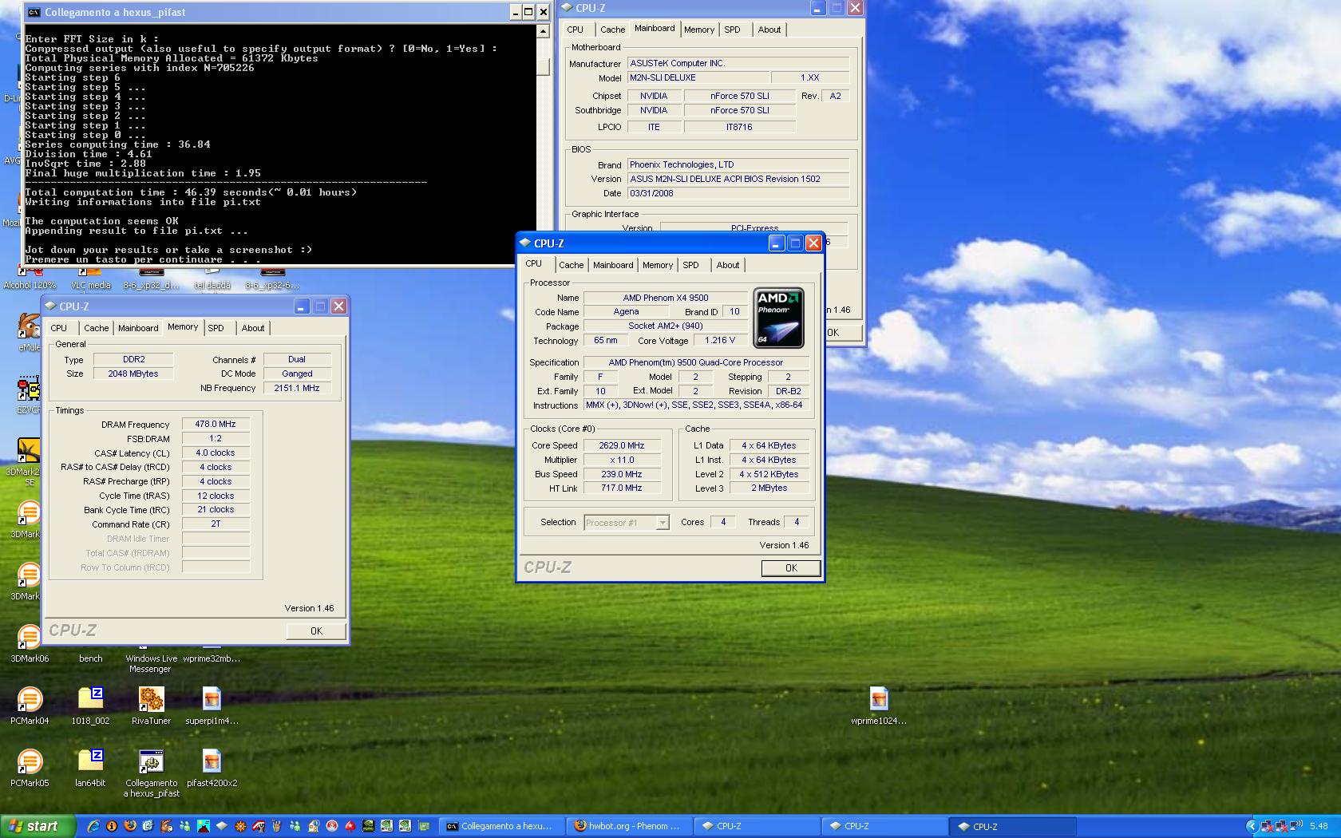Select About tab in the Memory CPU-Z window
The width and height of the screenshot is (1341, 838).
(x=253, y=328)
